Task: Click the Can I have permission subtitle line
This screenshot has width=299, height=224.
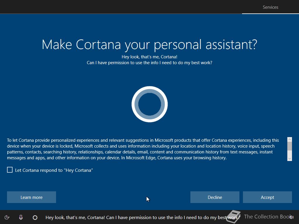Action: point(149,63)
